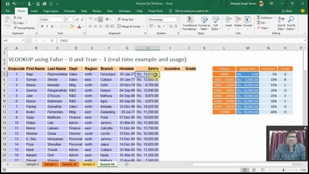Click the Select All corner triangle
Image resolution: width=309 pixels, height=174 pixels.
tap(5, 48)
